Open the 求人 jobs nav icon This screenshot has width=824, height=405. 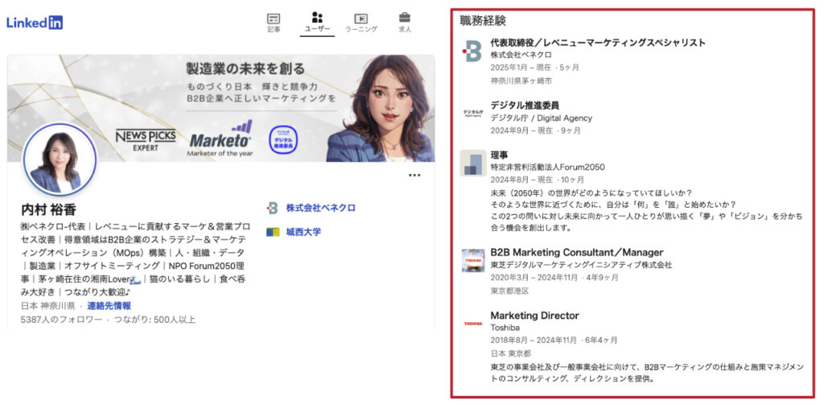click(405, 23)
